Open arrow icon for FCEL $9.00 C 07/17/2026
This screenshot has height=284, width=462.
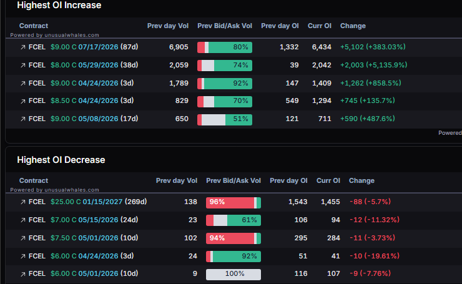[22, 47]
